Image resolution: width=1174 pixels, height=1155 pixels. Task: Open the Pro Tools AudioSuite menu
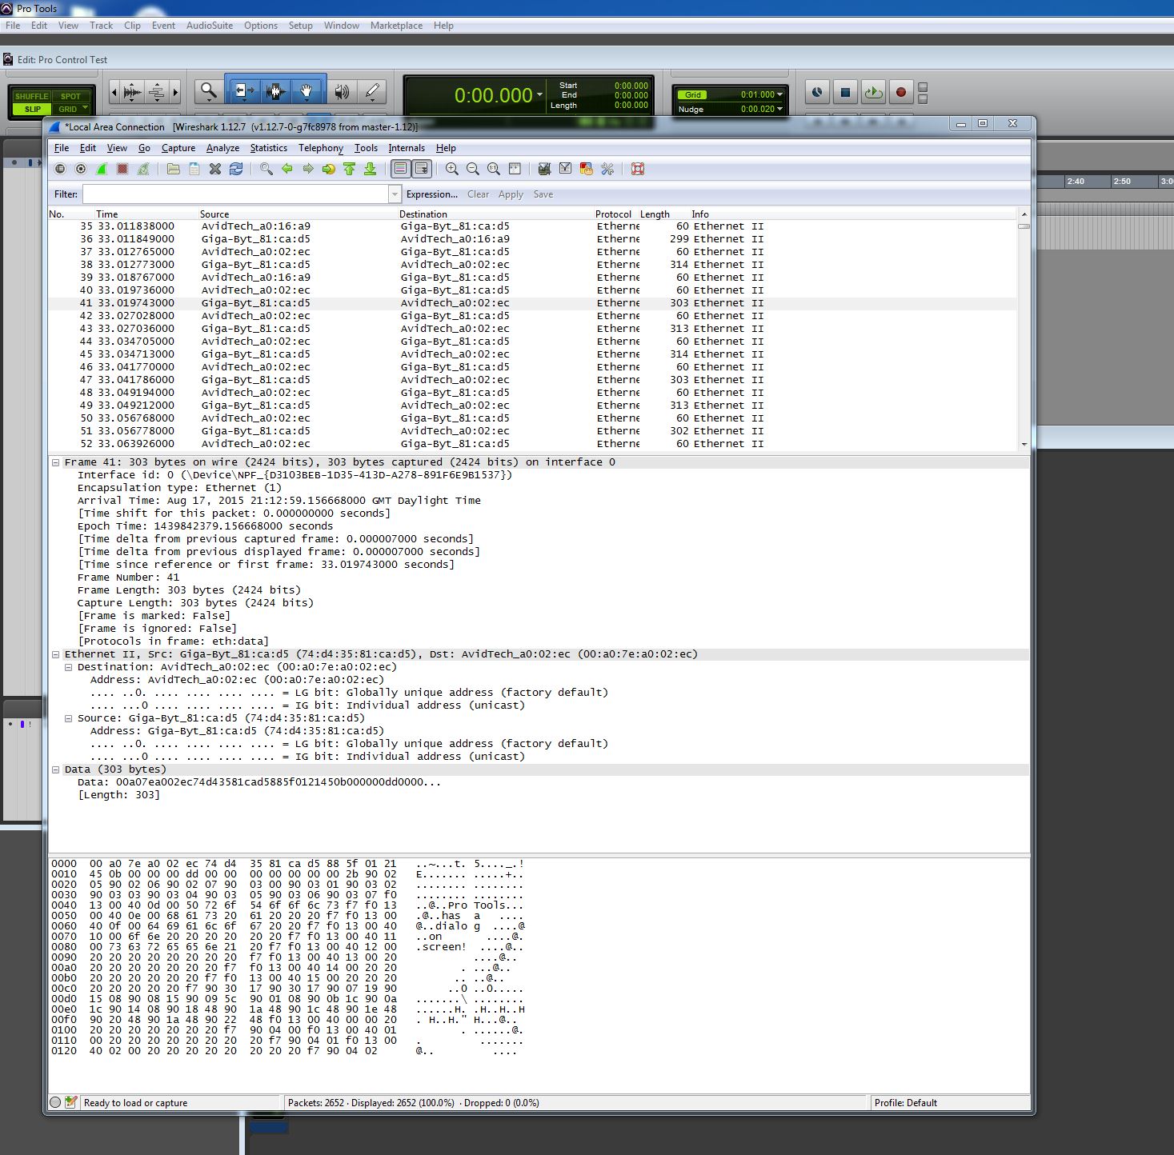210,26
